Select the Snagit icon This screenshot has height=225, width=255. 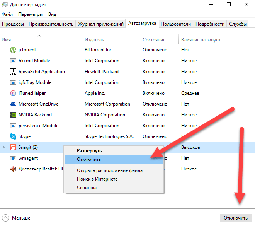12,147
